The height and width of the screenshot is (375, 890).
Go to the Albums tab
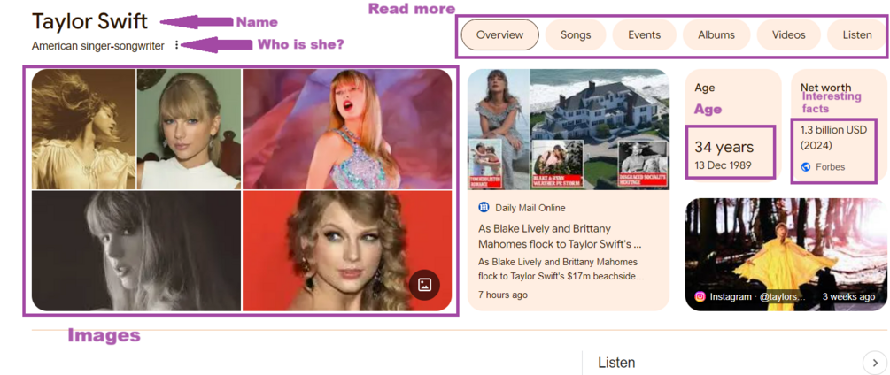pos(716,35)
